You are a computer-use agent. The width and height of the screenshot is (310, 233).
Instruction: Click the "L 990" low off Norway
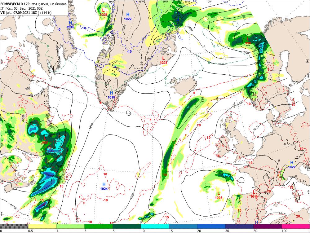click(x=248, y=41)
